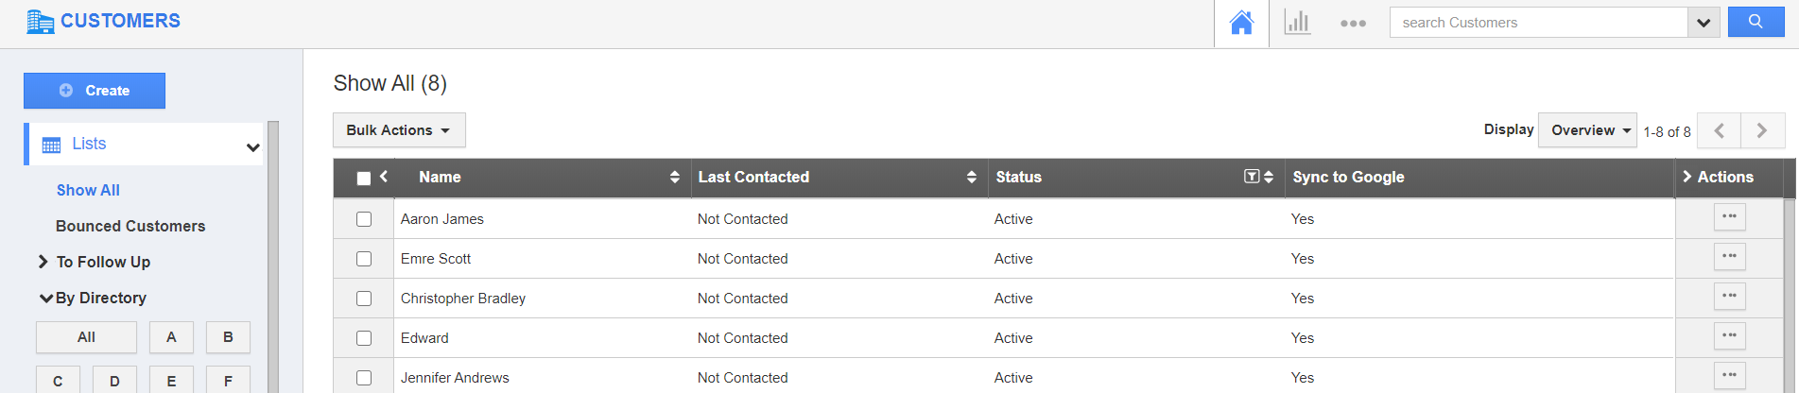Open the Bounced Customers list
The width and height of the screenshot is (1799, 393).
point(130,226)
